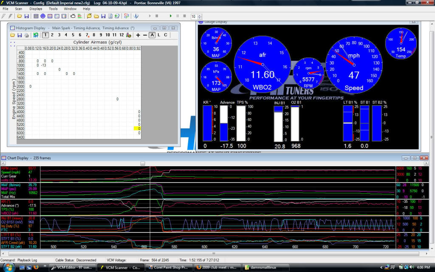Click open folder icon in Histogram Display toolbar
Screen dimensions: 435x272
coord(12,35)
